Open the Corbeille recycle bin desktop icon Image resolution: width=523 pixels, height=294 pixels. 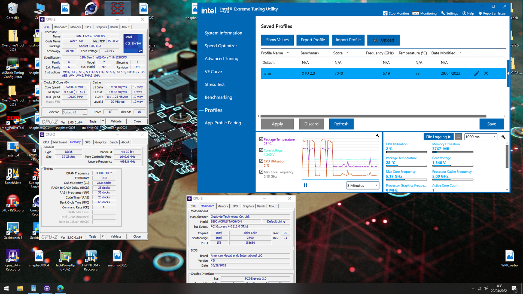pyautogui.click(x=13, y=11)
